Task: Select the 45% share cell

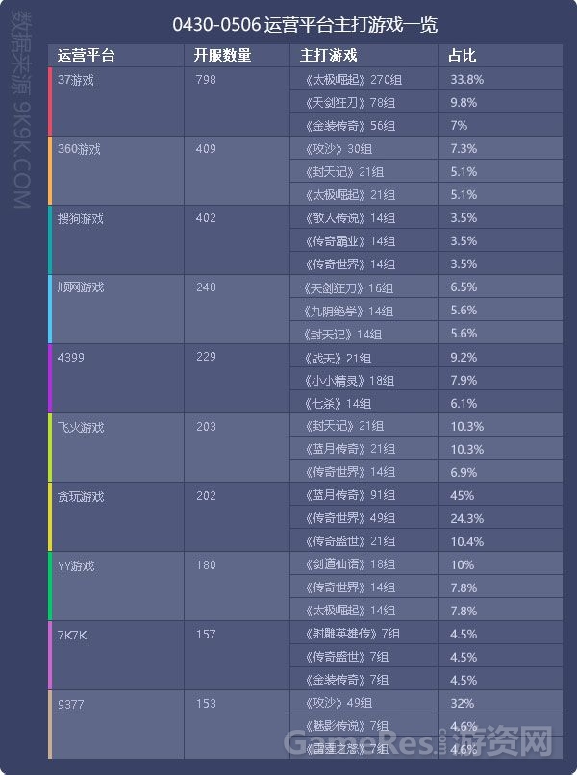Action: coord(500,495)
